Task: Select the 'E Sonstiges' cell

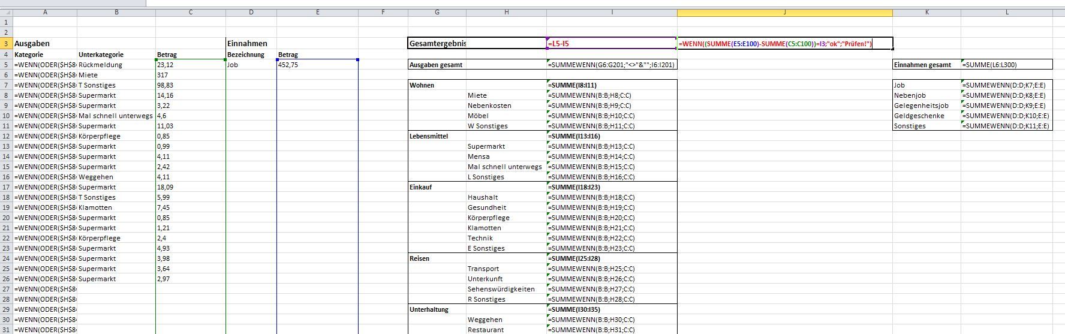Action: [506, 248]
